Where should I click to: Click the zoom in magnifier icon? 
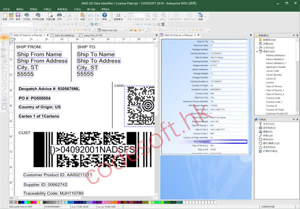(x=163, y=15)
